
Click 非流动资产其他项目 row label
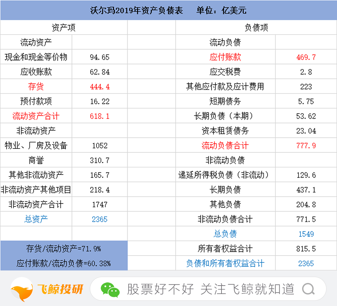coord(36,190)
